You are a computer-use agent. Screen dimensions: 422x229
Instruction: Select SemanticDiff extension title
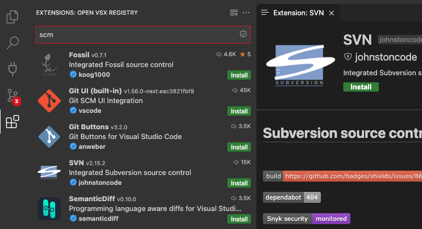click(x=92, y=198)
